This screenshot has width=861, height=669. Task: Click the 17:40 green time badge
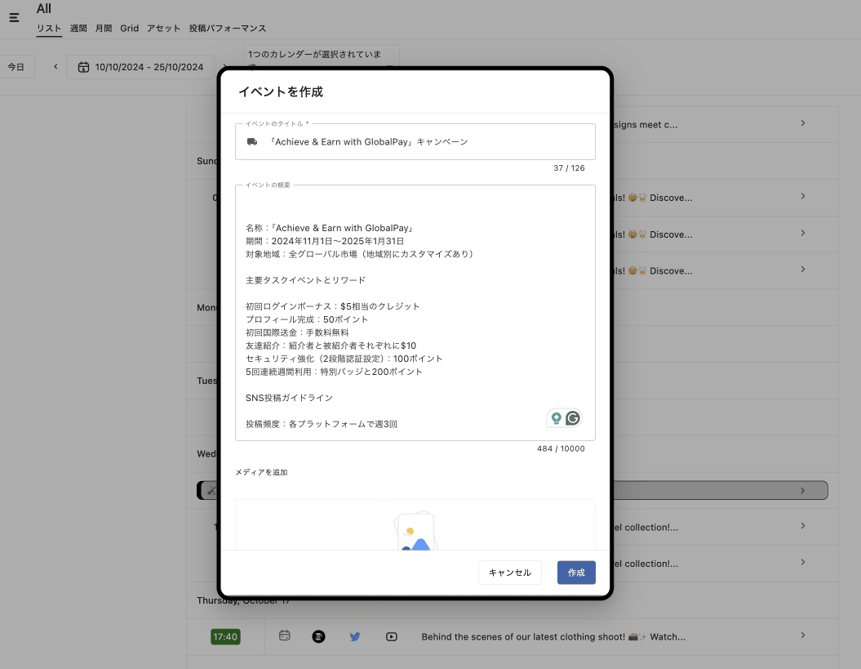pyautogui.click(x=224, y=636)
